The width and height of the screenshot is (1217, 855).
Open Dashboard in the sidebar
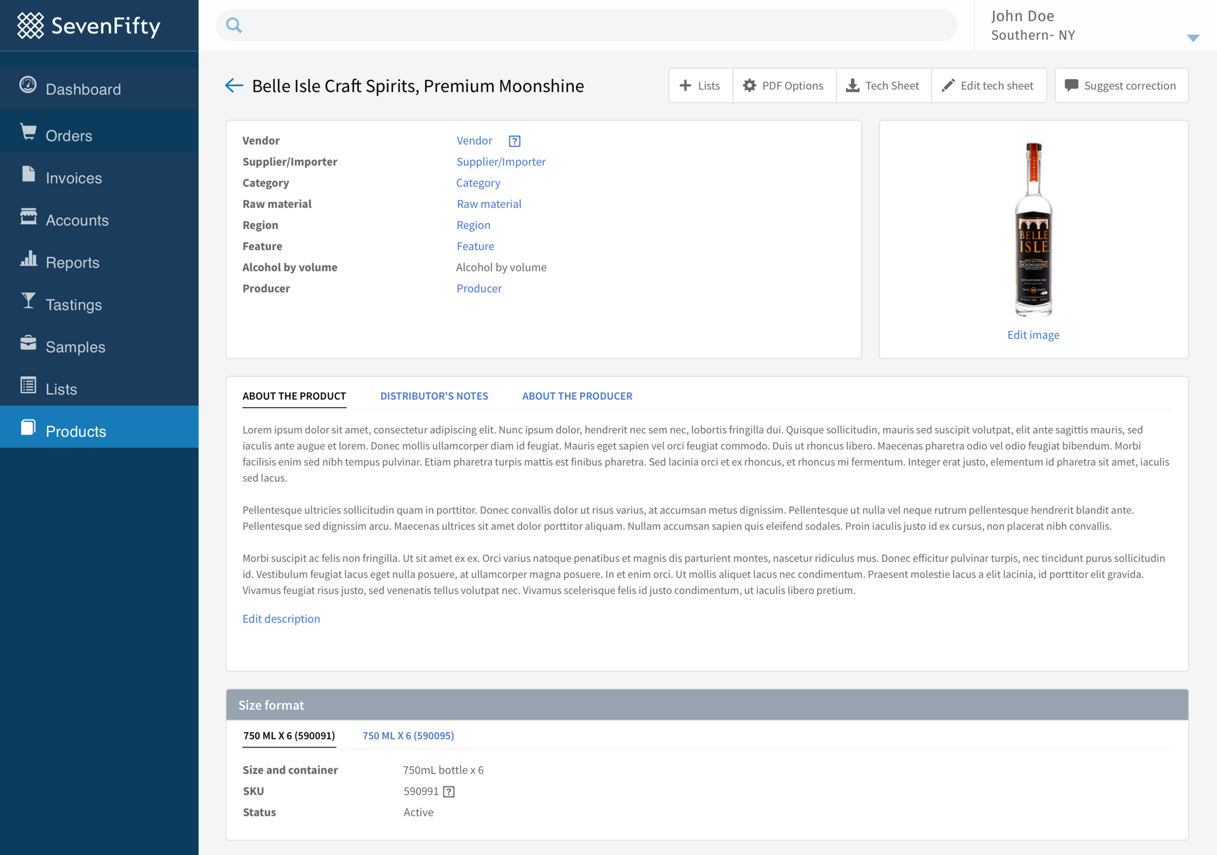99,89
